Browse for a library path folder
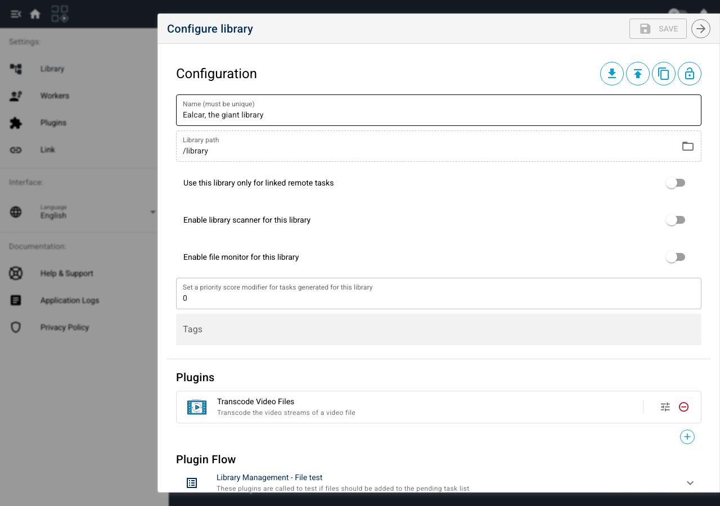The height and width of the screenshot is (506, 720). point(688,146)
